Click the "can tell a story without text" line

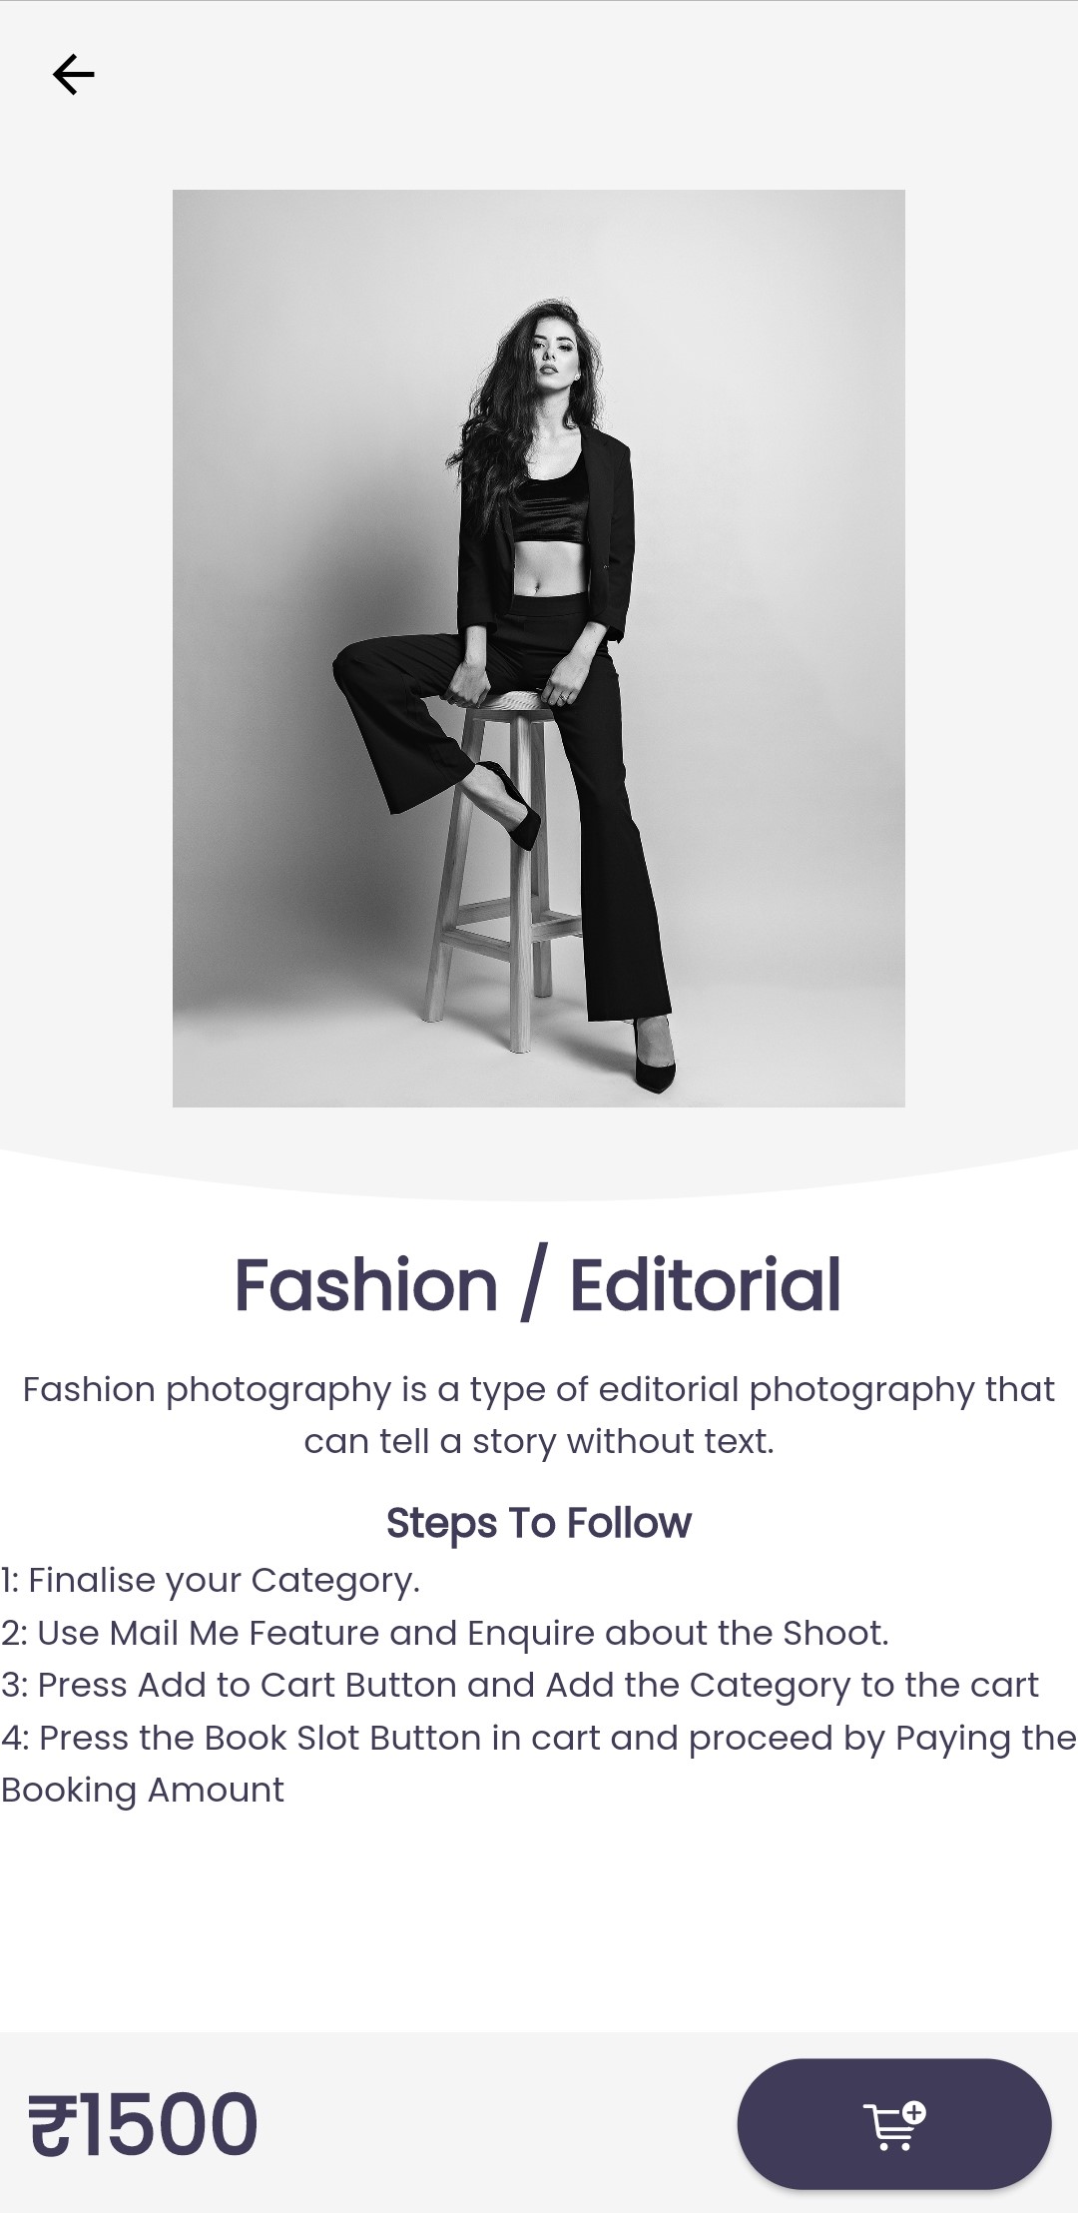539,1442
